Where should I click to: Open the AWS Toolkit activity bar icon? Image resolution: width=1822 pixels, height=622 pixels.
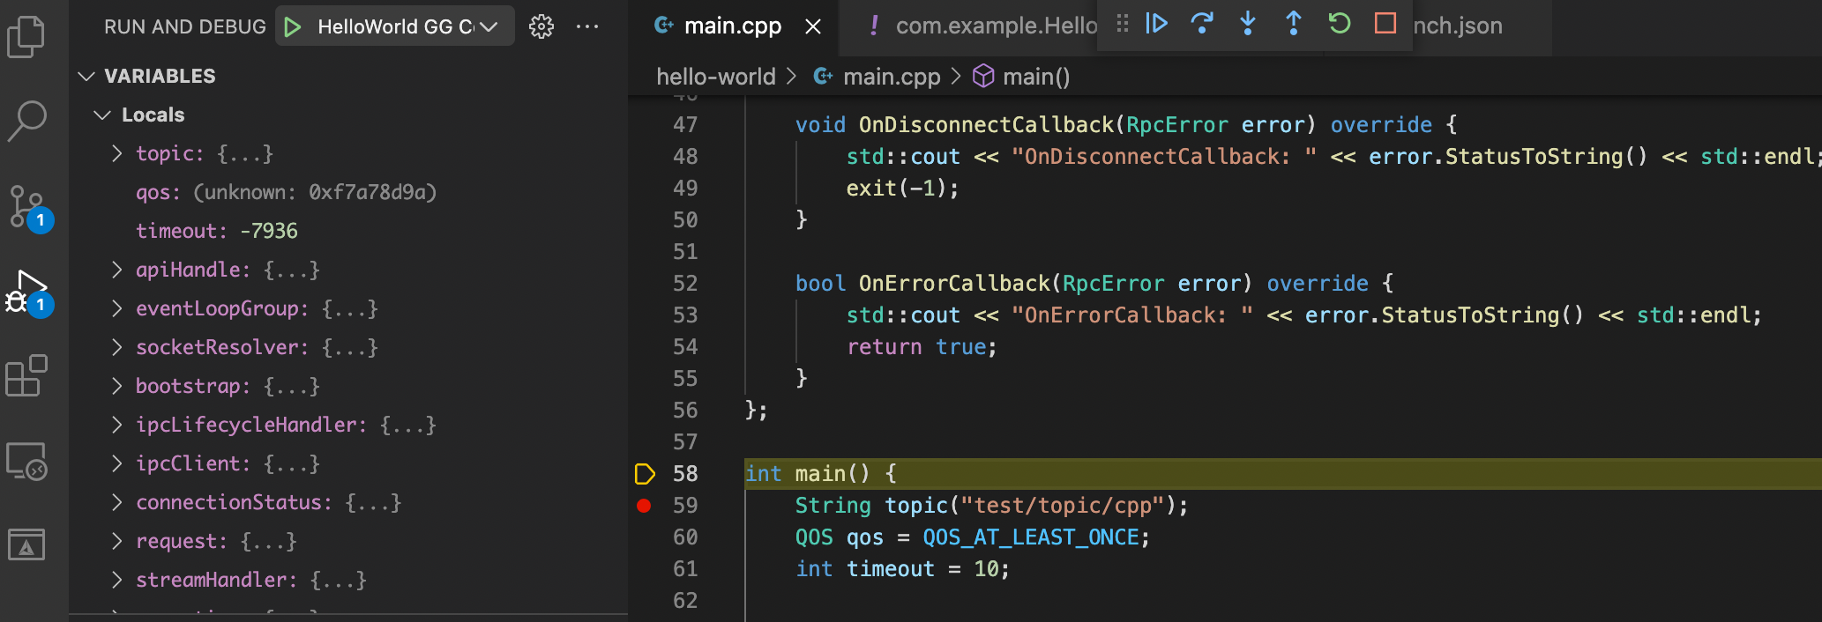pos(26,544)
